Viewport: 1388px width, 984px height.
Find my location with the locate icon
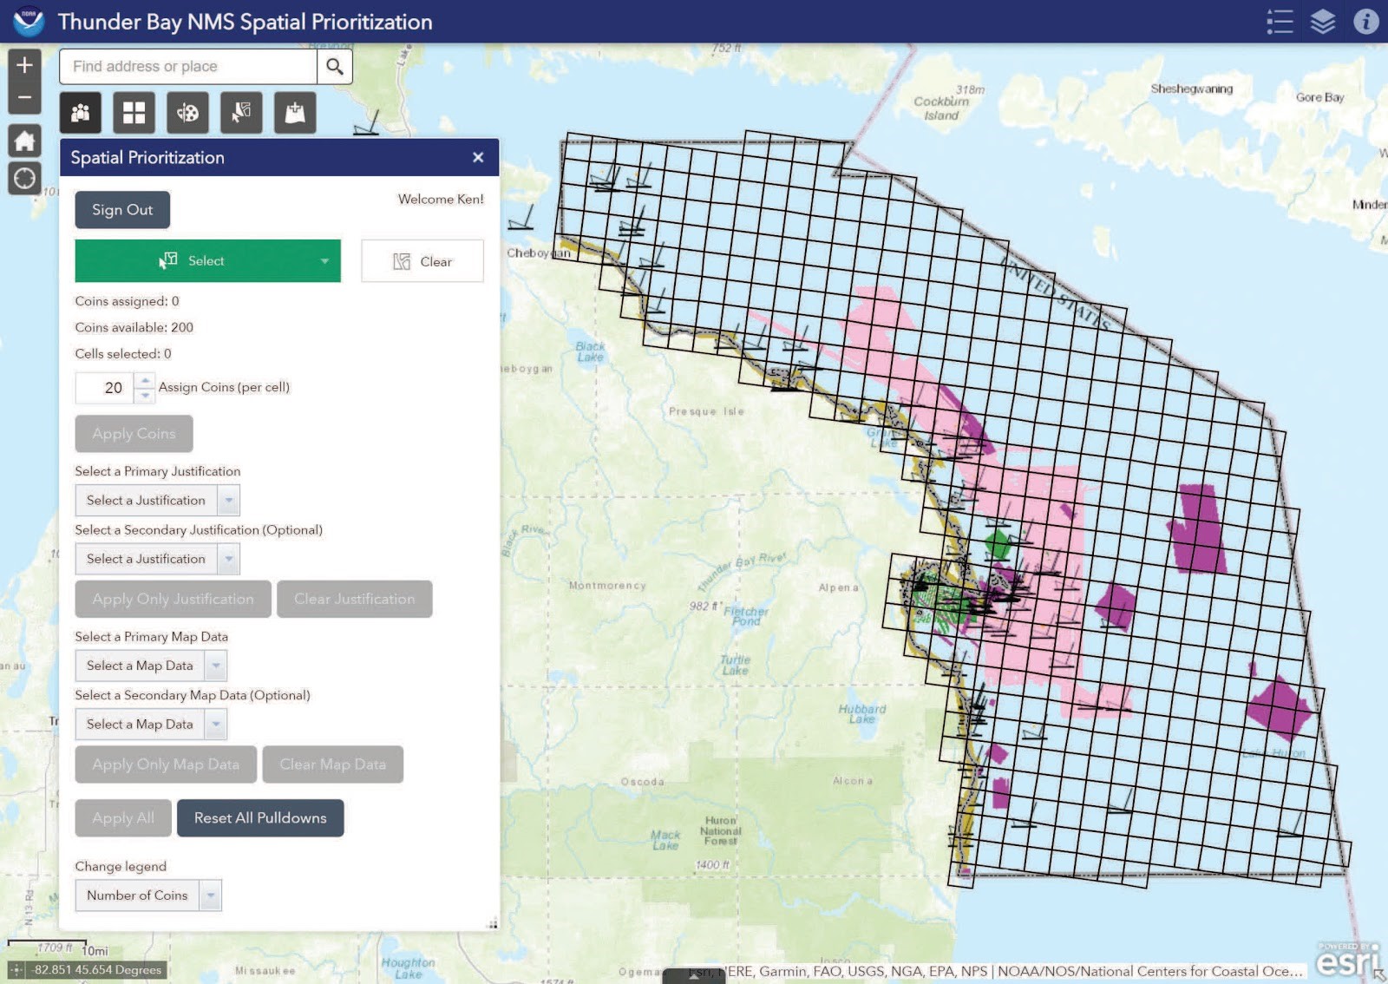[24, 178]
